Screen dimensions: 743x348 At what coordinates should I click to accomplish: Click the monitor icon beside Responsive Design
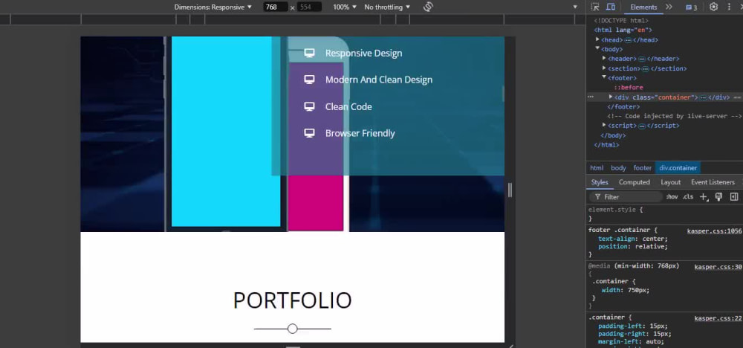tap(309, 53)
